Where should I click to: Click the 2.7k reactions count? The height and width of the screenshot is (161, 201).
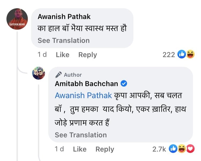[x=159, y=149]
